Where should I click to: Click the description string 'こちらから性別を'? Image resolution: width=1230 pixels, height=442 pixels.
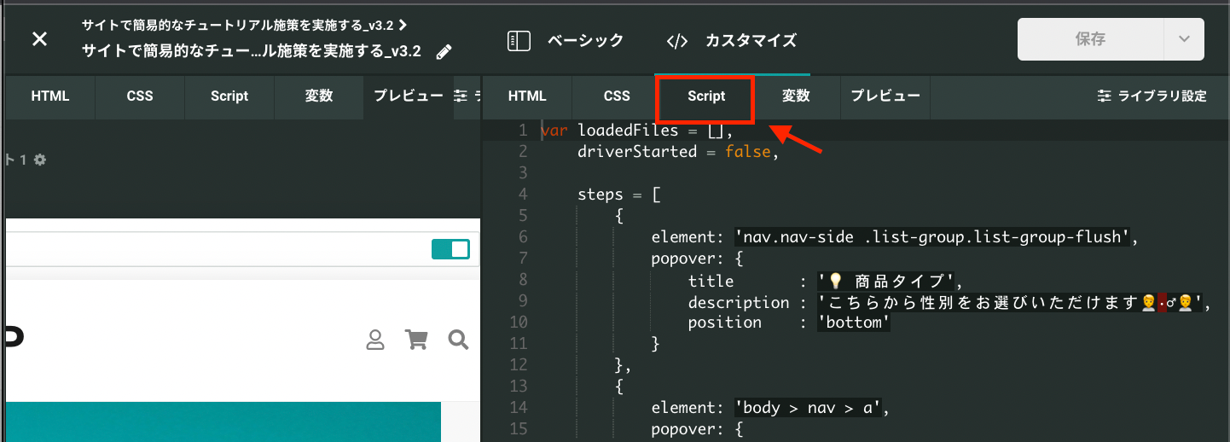pyautogui.click(x=1010, y=303)
